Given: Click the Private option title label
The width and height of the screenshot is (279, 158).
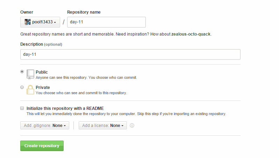Looking at the screenshot, I should point(43,87).
